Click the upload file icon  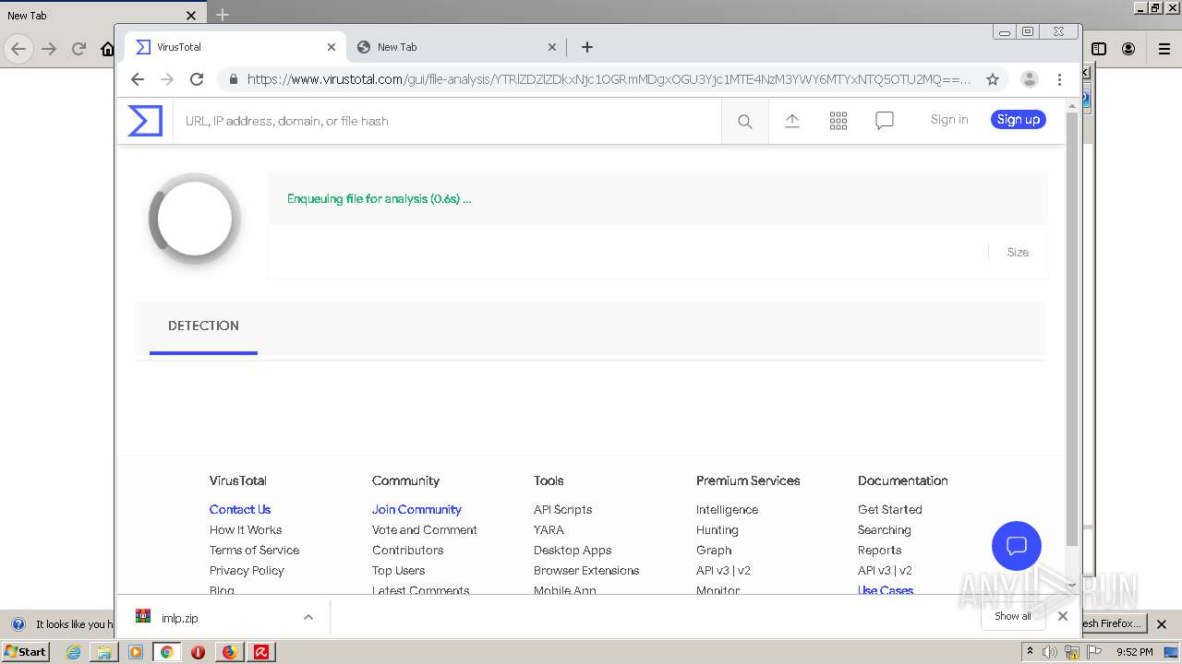click(792, 121)
